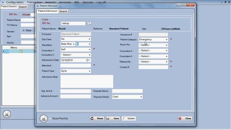The image size is (231, 130).
Task: Click inside the Admission Note text area
Action: 87,81
